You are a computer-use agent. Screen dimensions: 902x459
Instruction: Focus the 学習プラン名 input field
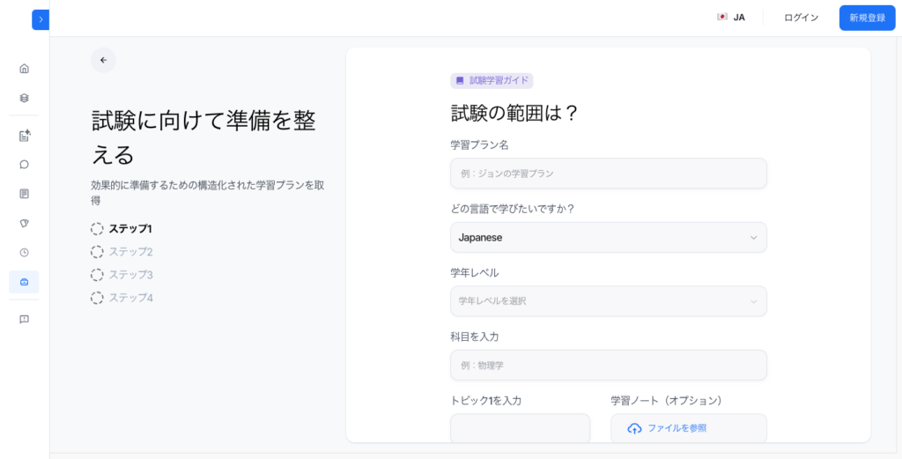609,174
